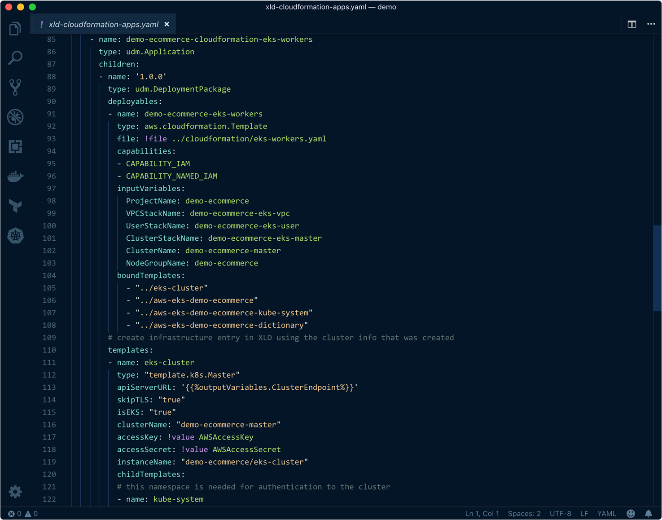Viewport: 662px width, 520px height.
Task: Click the 'CAPABILITY_NAMED_IAM' entry
Action: [171, 176]
